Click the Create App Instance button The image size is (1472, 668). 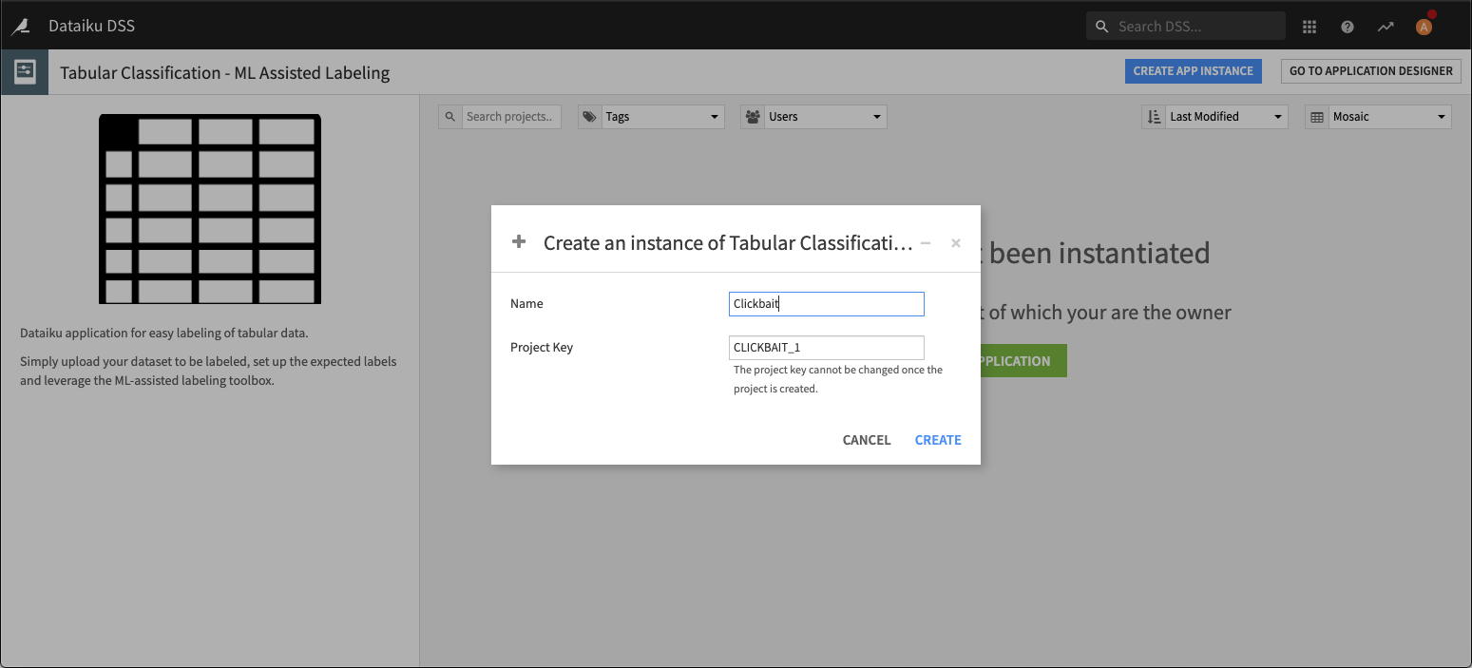1194,71
